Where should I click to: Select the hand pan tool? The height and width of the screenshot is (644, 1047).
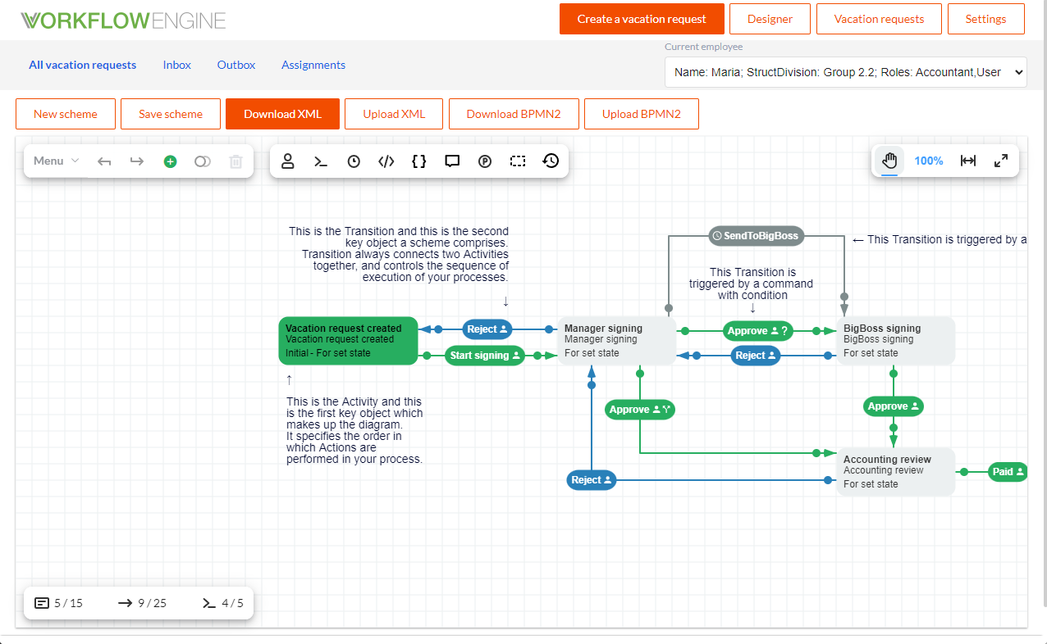click(x=889, y=161)
